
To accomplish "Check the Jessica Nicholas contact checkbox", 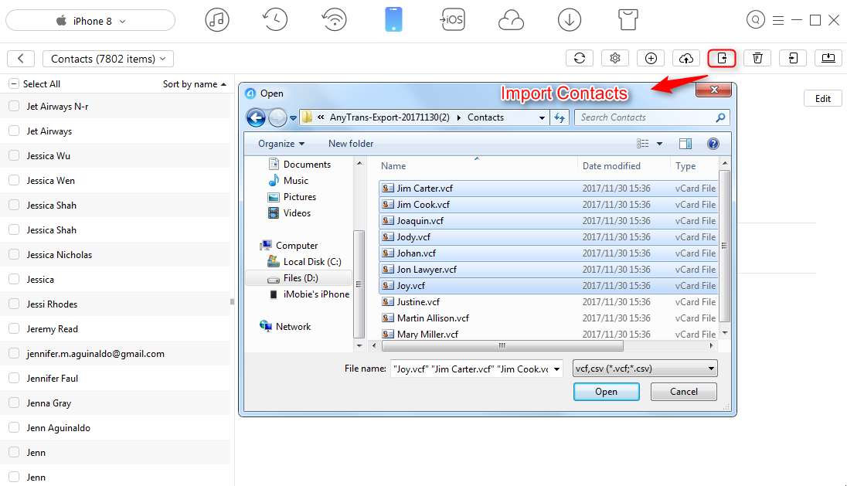I will tap(14, 254).
